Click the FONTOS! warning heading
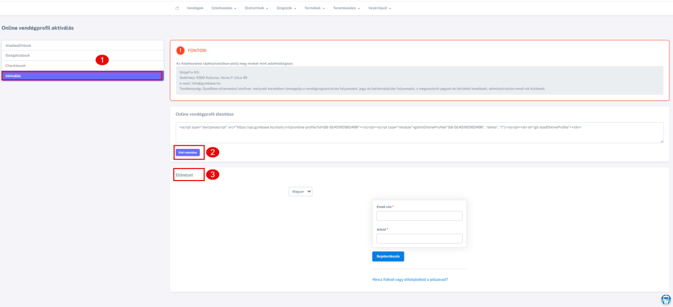 pyautogui.click(x=197, y=50)
